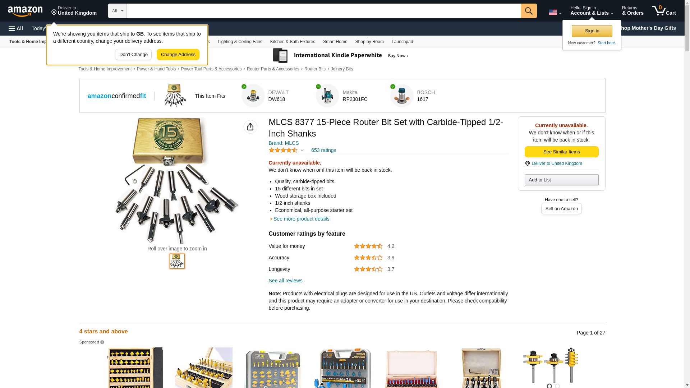Viewport: 690px width, 388px height.
Task: Open the search category All dropdown
Action: pos(118,11)
